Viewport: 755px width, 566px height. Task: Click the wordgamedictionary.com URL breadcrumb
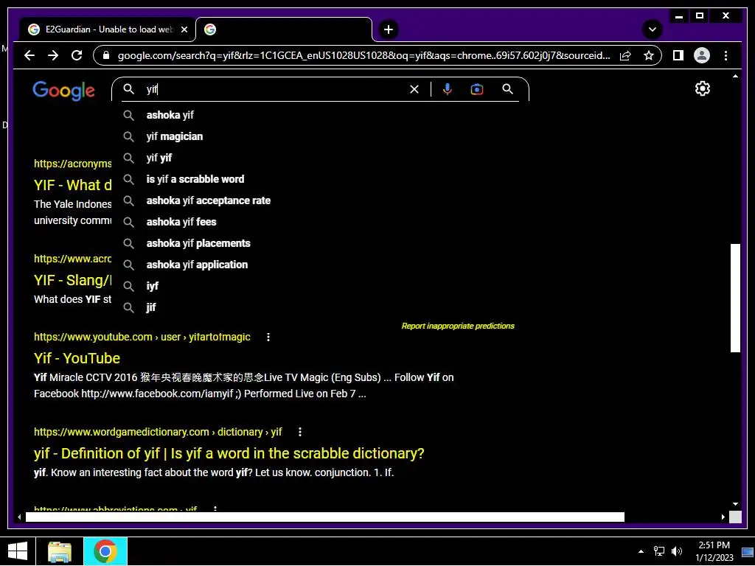click(158, 432)
